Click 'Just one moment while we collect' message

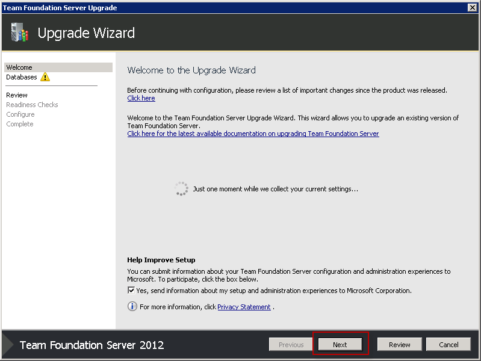[276, 189]
